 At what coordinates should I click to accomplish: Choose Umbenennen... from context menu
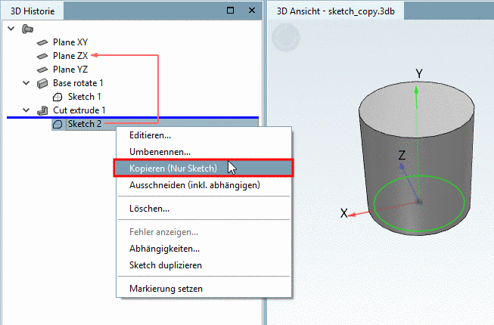[204, 152]
